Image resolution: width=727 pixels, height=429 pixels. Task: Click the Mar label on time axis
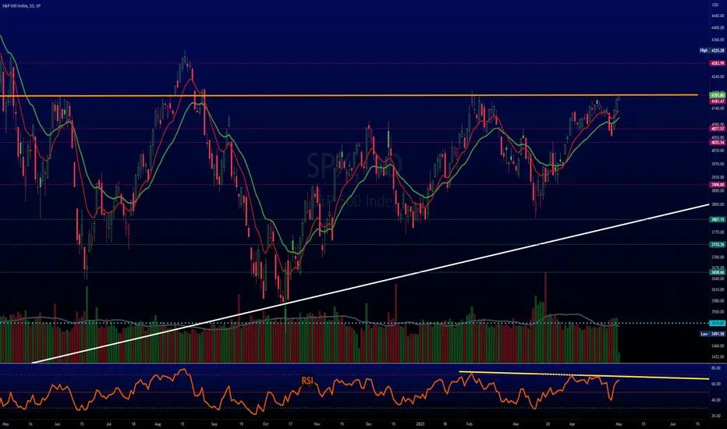tap(517, 424)
